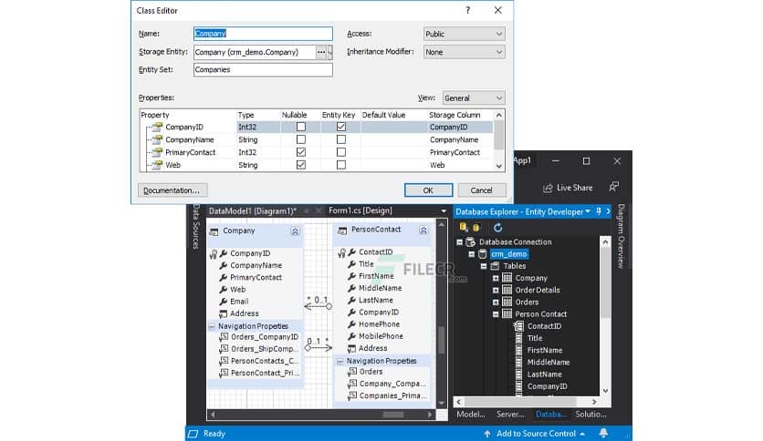This screenshot has height=441, width=763.
Task: Click the Name field containing Company
Action: tap(263, 34)
